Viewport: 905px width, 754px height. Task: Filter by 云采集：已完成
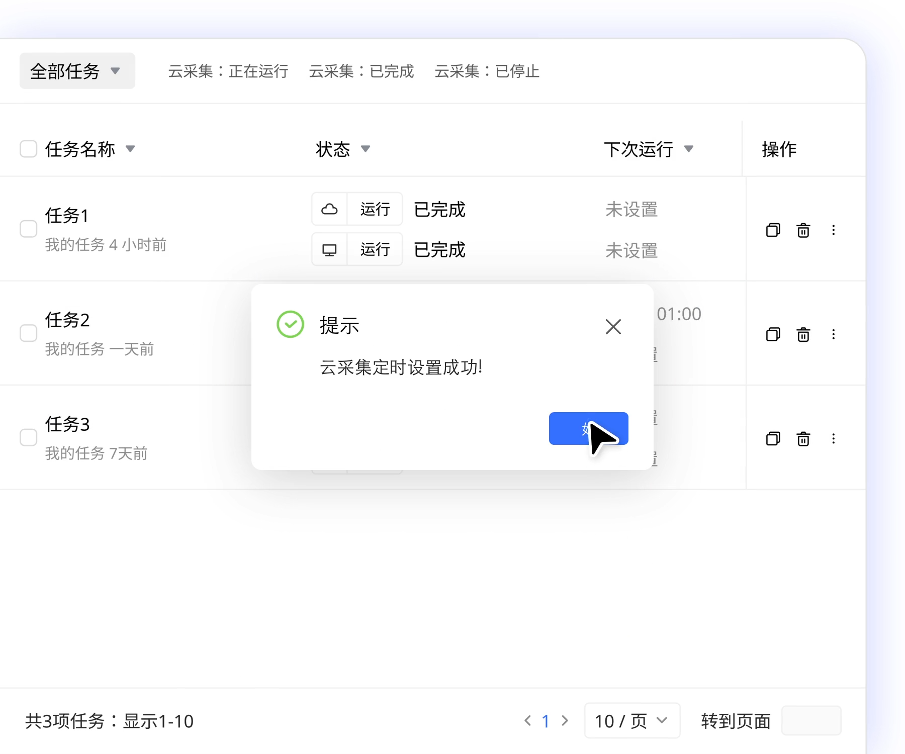(361, 71)
